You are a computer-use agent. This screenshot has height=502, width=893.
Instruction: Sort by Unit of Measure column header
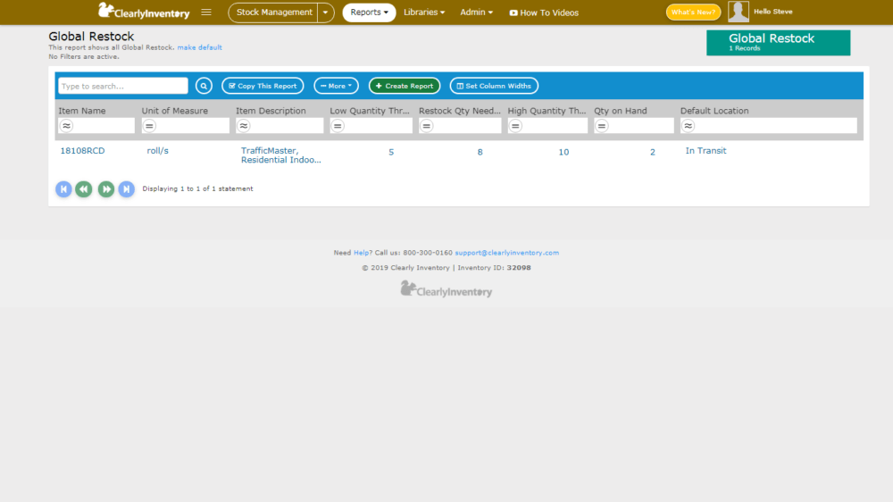(x=175, y=111)
